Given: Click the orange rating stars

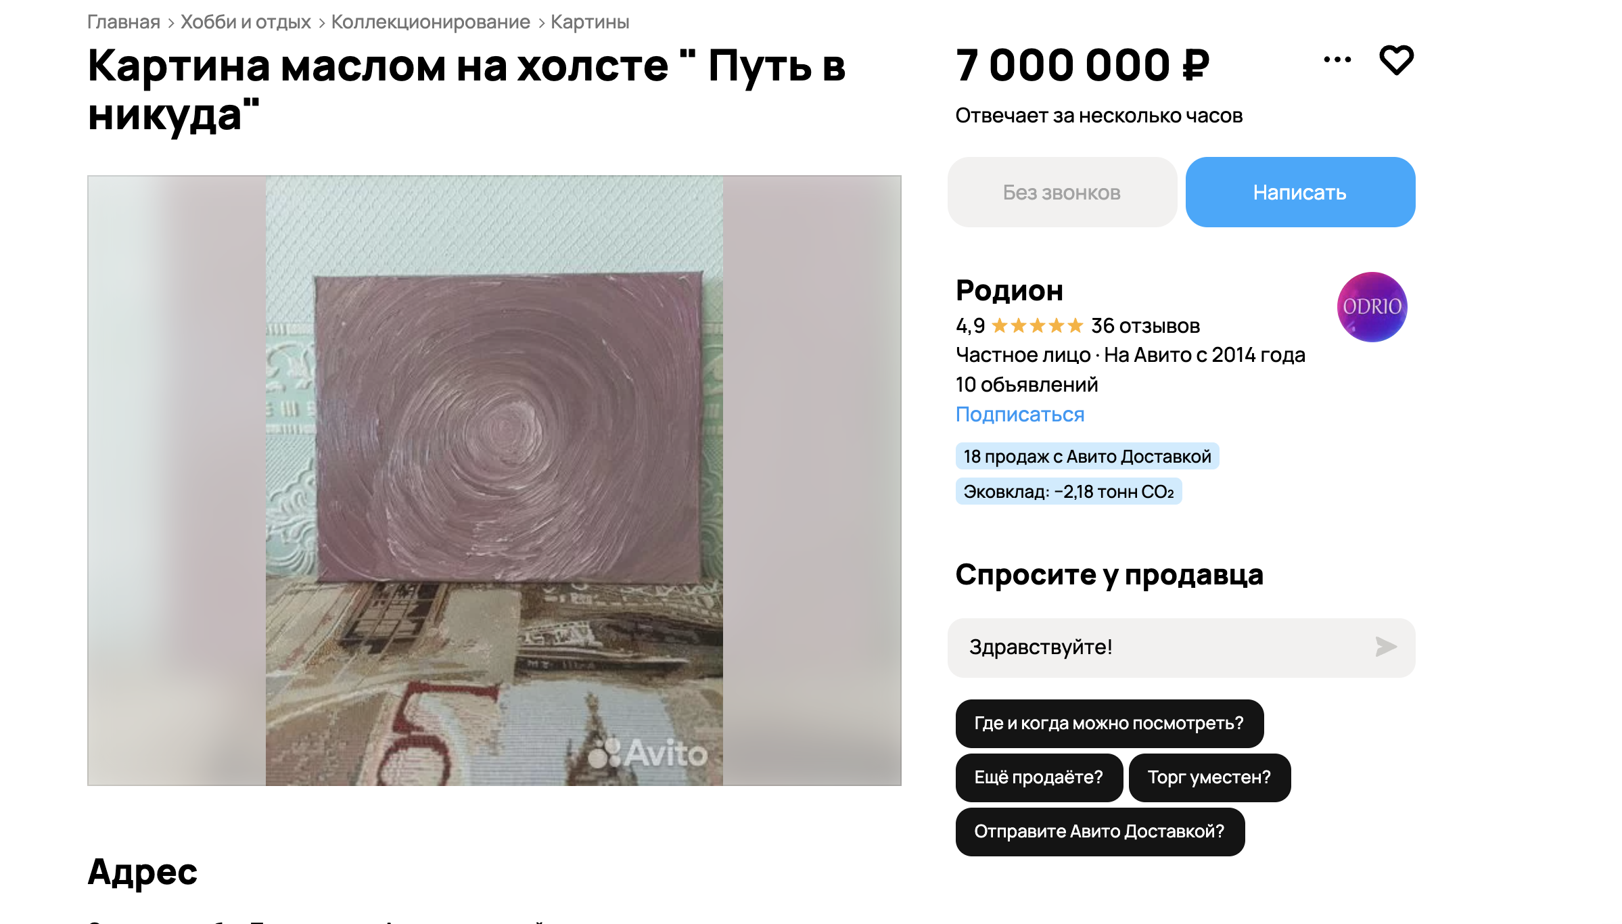Looking at the screenshot, I should pyautogui.click(x=1037, y=326).
